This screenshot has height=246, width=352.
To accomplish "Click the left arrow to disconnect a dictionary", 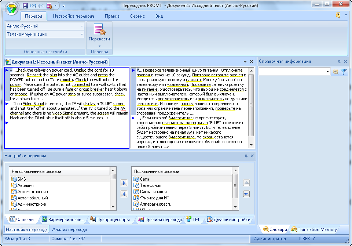I will pyautogui.click(x=124, y=194).
